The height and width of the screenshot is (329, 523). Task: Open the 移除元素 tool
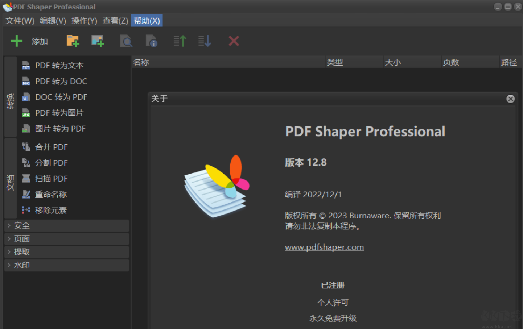51,210
